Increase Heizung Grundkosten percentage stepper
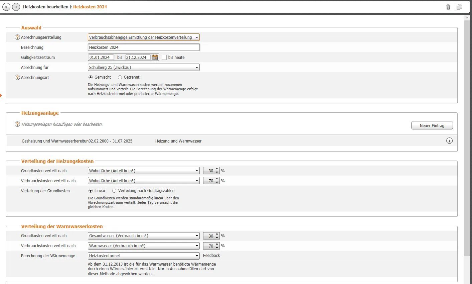This screenshot has height=284, width=472. [x=217, y=169]
